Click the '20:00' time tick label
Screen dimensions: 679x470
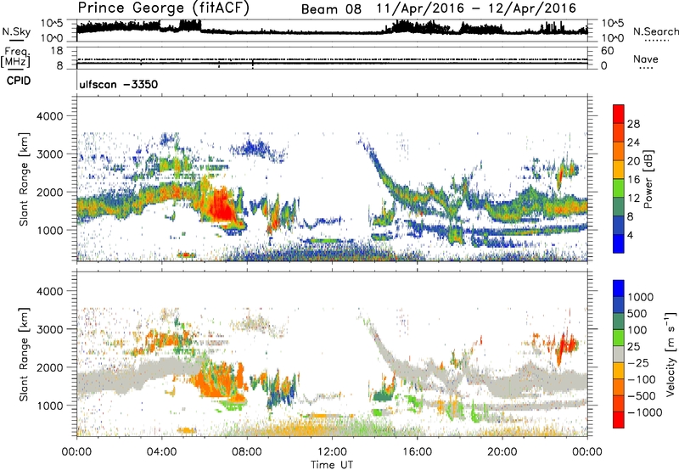[x=502, y=452]
